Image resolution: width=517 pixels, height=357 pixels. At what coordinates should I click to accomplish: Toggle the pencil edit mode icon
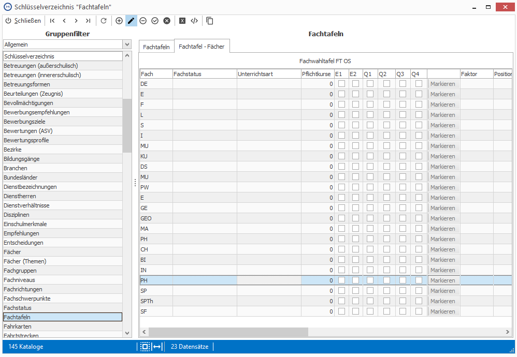pos(131,21)
